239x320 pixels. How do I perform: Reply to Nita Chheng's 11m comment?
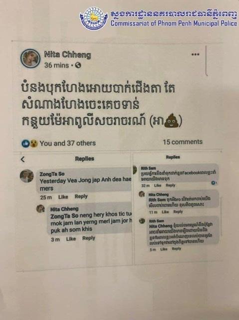[x=178, y=211]
